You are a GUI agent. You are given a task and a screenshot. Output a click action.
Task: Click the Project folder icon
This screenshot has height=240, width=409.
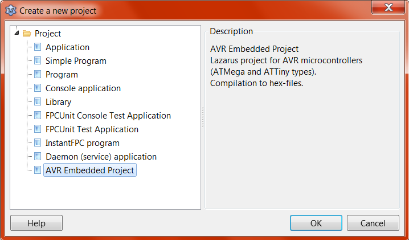[x=27, y=34]
